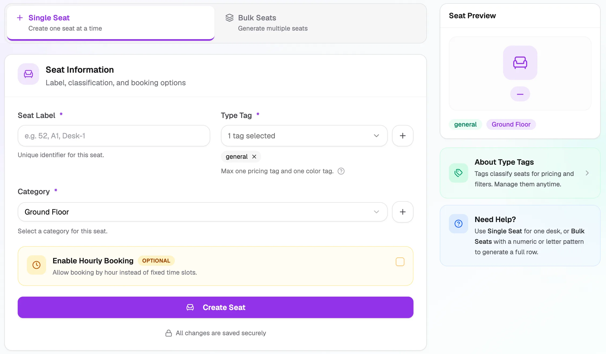This screenshot has width=606, height=354.
Task: Remove the general tag chip
Action: (x=254, y=157)
